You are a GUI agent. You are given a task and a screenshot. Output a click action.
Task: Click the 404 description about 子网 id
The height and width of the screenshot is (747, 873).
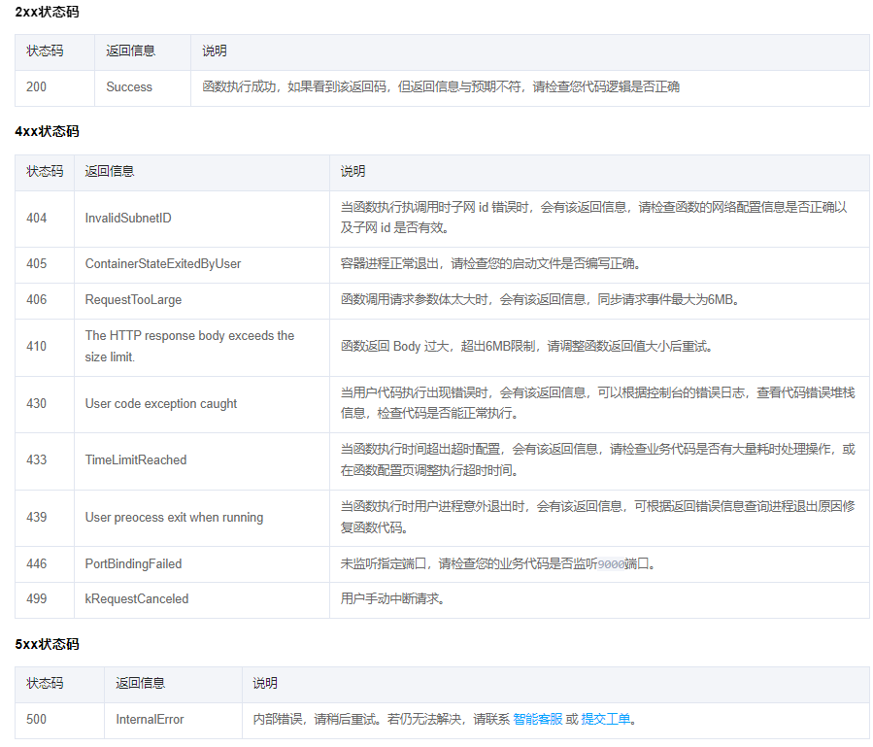[594, 218]
